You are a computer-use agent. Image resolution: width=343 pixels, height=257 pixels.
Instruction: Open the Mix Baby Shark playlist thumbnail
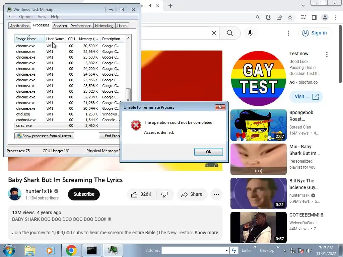click(258, 159)
